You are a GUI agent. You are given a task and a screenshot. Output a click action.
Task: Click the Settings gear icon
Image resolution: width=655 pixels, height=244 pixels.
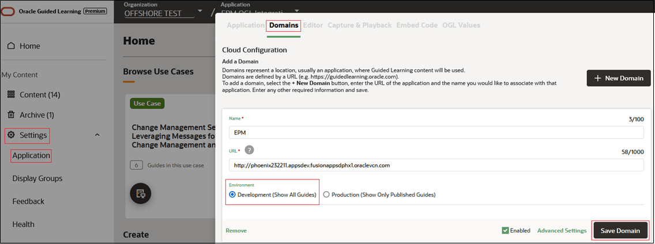12,135
